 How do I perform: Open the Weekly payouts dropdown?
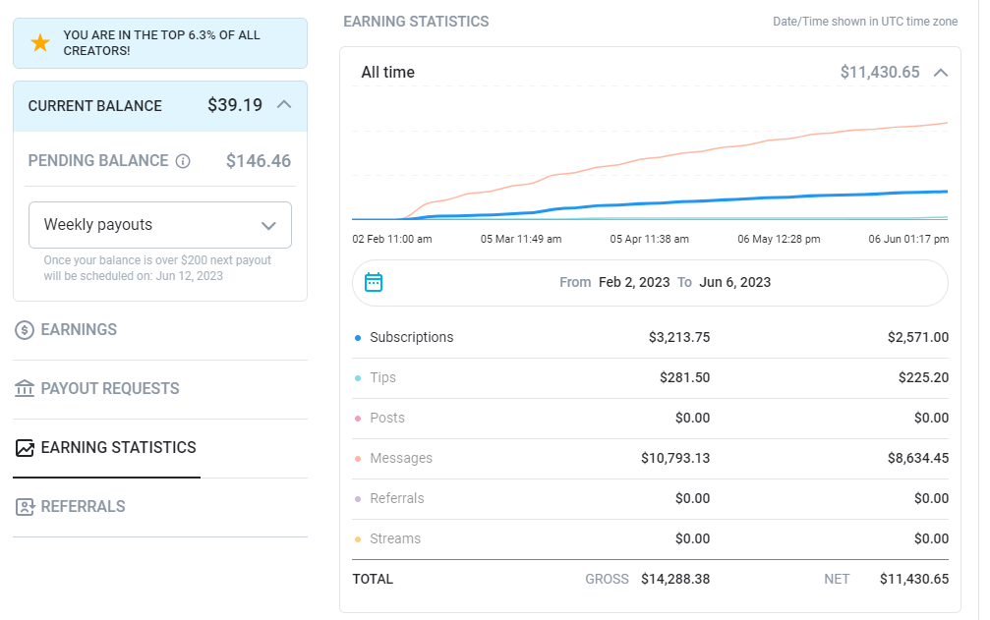tap(160, 225)
